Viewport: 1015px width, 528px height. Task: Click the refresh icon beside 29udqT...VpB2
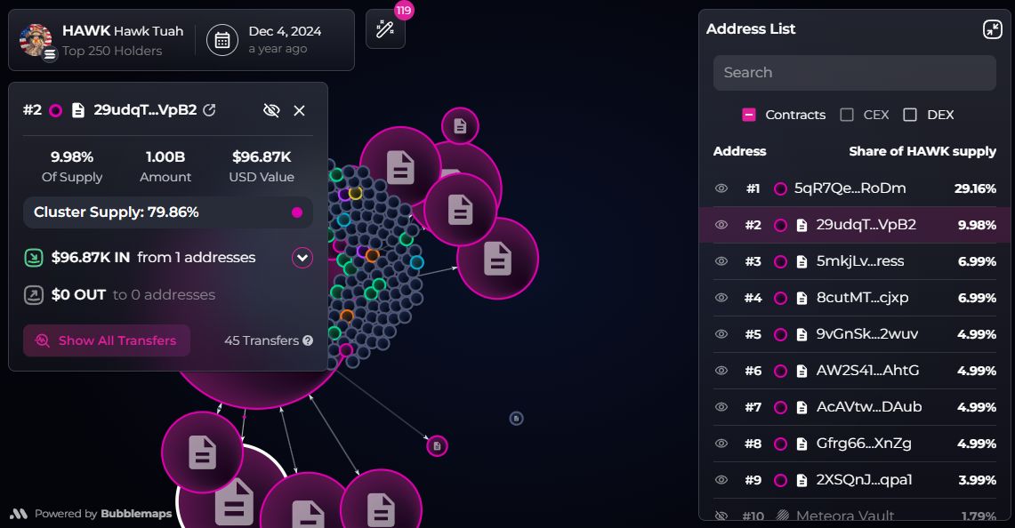click(x=210, y=110)
